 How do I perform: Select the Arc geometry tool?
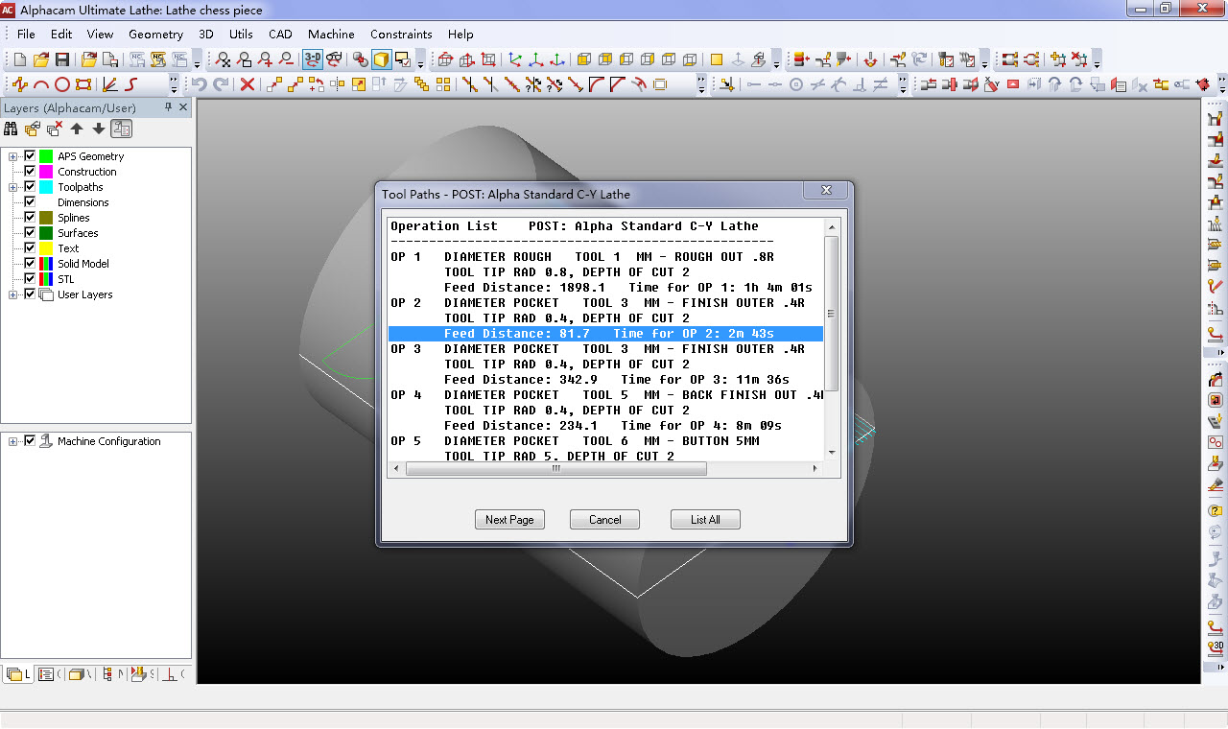(x=41, y=84)
